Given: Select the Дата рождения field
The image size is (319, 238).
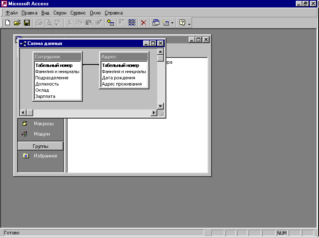Looking at the screenshot, I should (124, 78).
